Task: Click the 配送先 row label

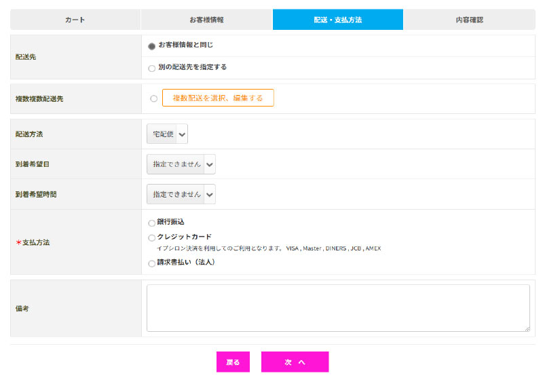Action: [26, 57]
